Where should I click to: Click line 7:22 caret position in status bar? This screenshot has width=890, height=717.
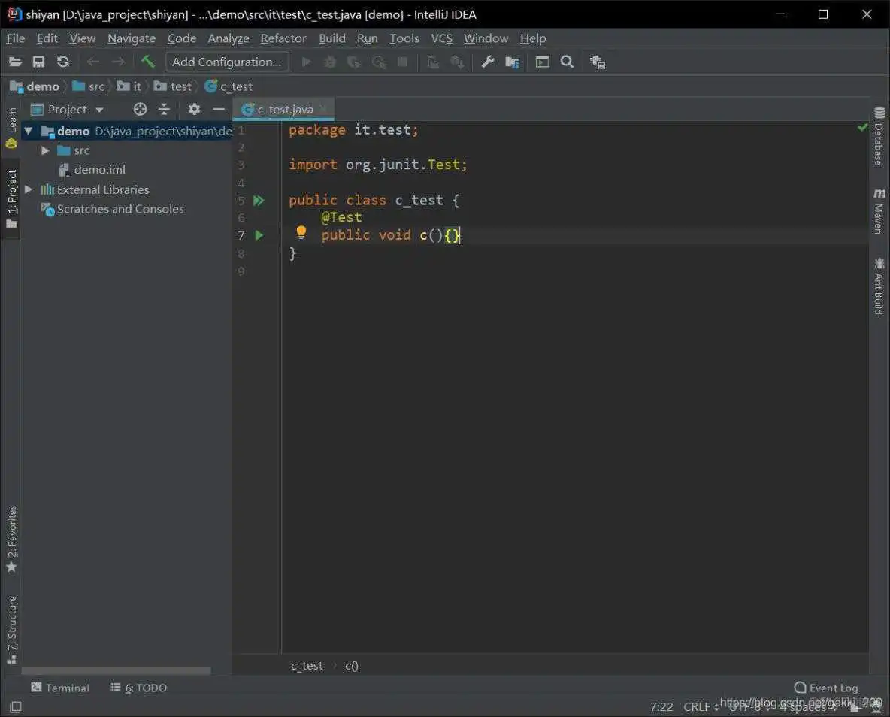[661, 706]
